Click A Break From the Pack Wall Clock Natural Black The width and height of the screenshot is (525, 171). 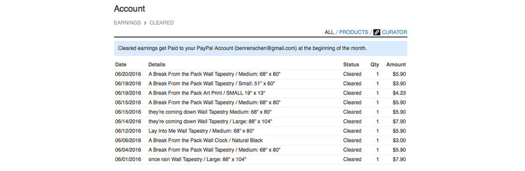pyautogui.click(x=205, y=140)
